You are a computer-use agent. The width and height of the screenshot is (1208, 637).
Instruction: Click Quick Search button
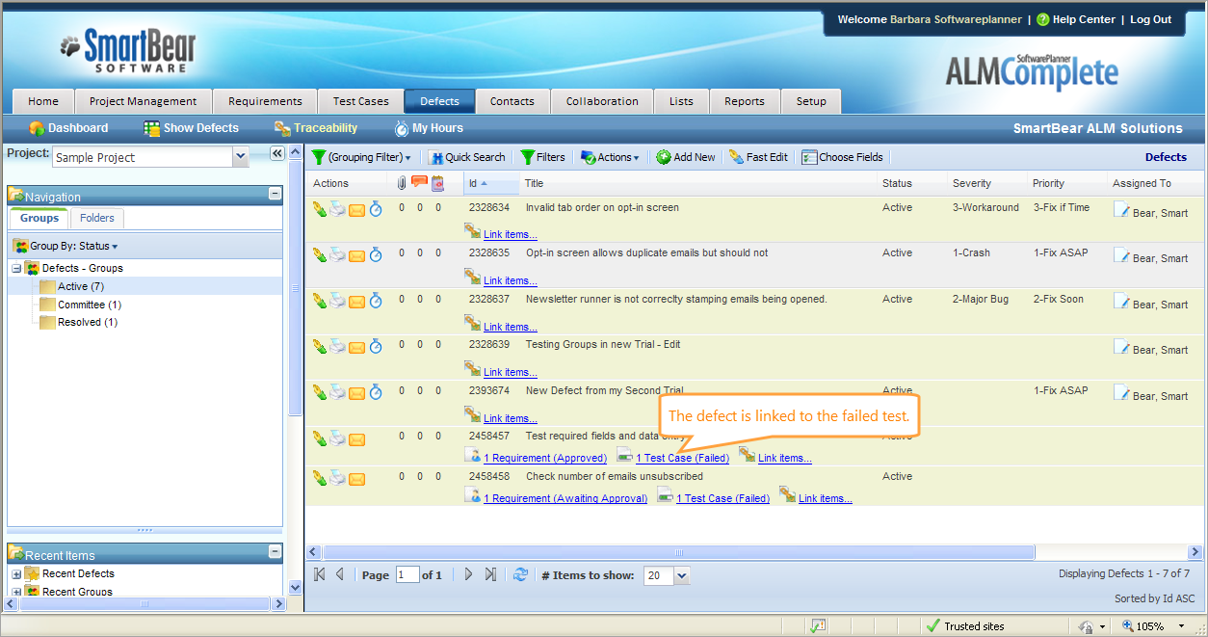(467, 157)
